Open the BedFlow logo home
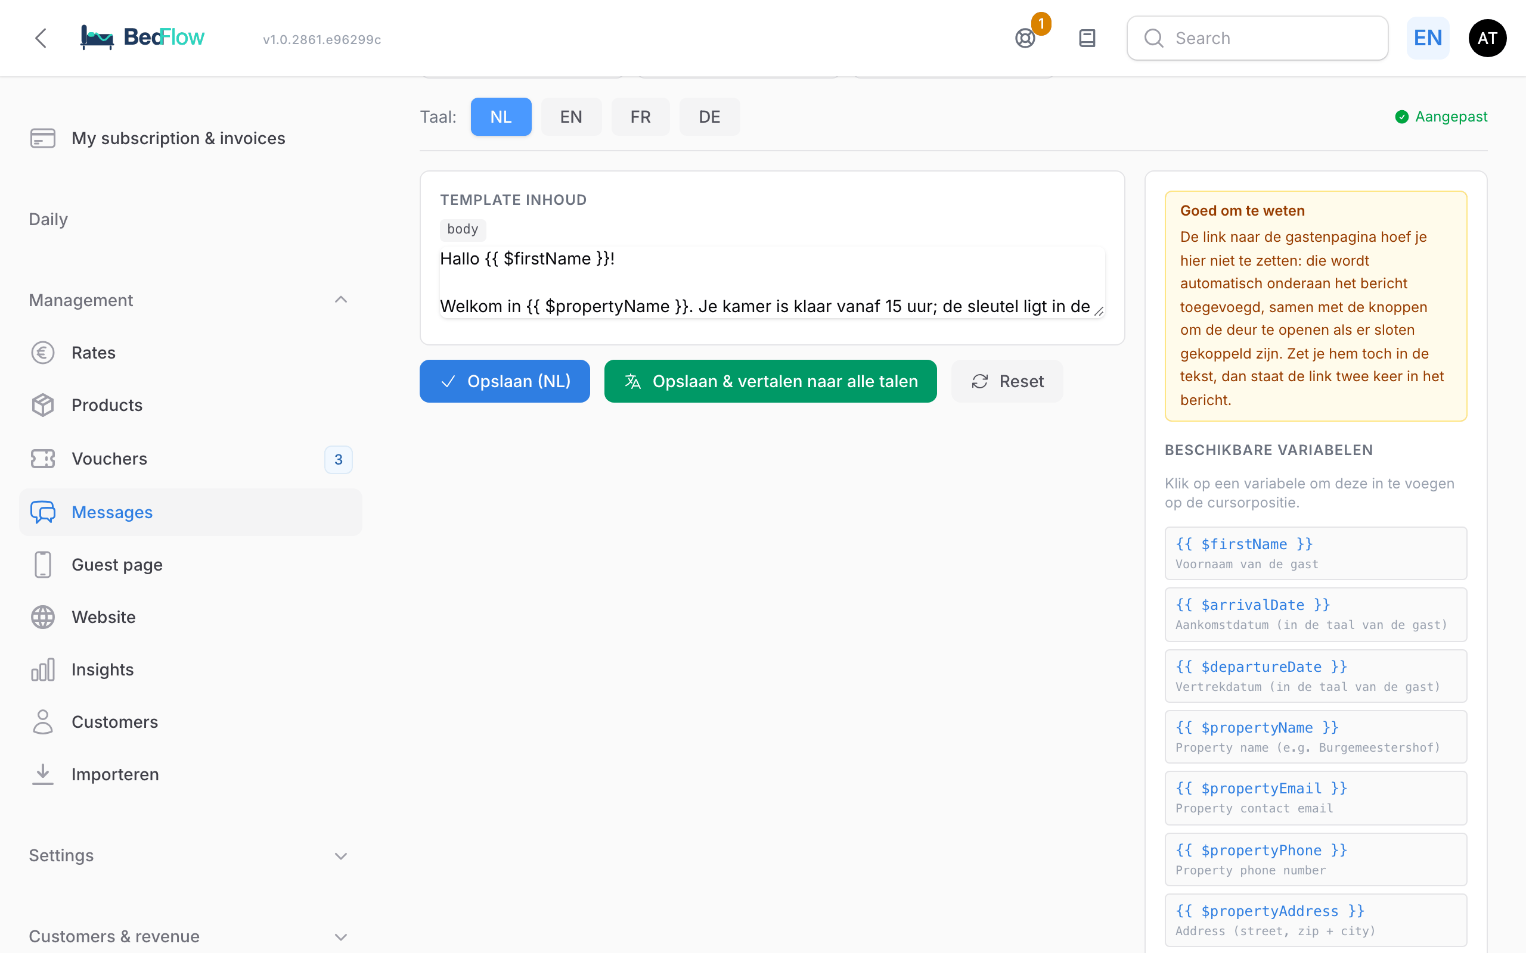The image size is (1526, 953). point(142,38)
